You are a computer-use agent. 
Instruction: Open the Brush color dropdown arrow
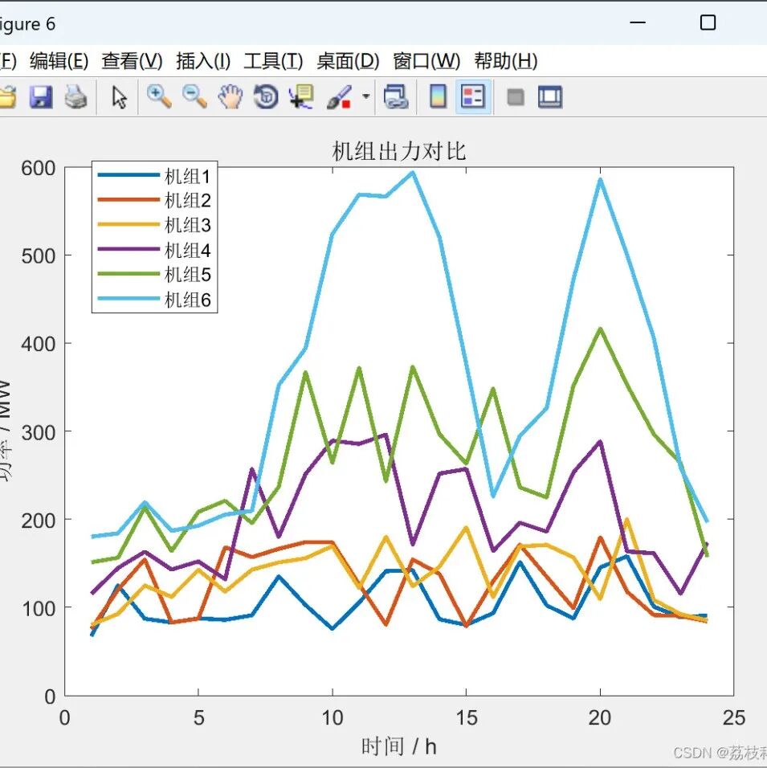365,96
